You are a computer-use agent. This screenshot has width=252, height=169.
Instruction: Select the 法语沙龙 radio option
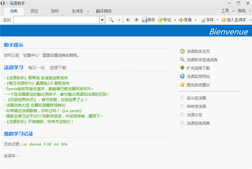click(182, 114)
